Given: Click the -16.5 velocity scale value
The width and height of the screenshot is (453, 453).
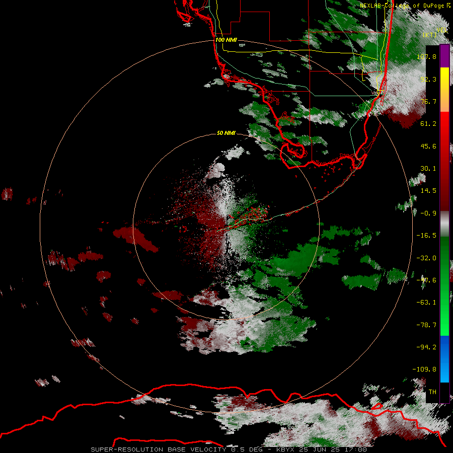Looking at the screenshot, I should point(426,236).
